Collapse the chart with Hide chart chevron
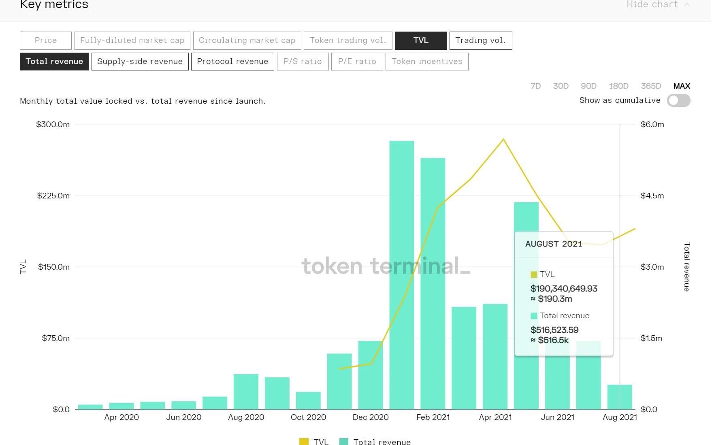 click(x=686, y=4)
